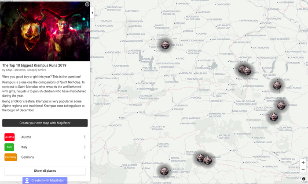Open the Krampus marker near Sankt Johann

click(274, 116)
